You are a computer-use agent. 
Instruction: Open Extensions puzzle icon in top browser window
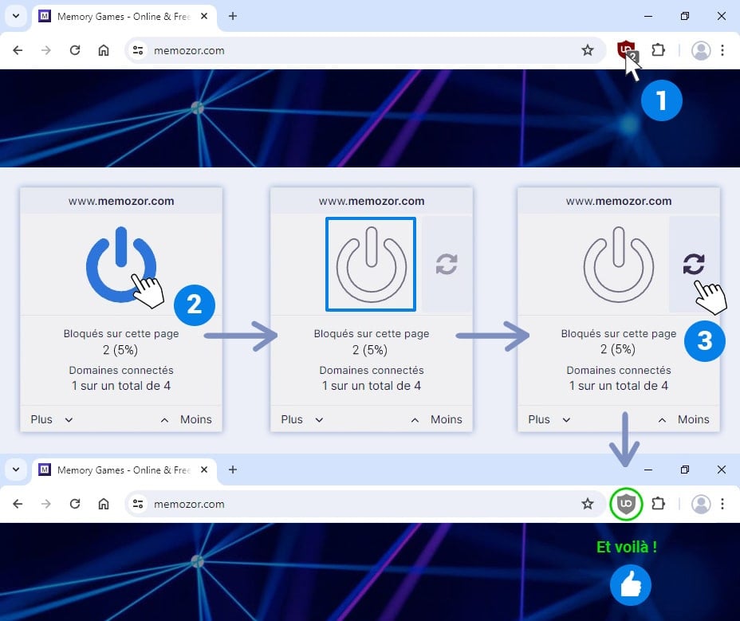(x=658, y=50)
